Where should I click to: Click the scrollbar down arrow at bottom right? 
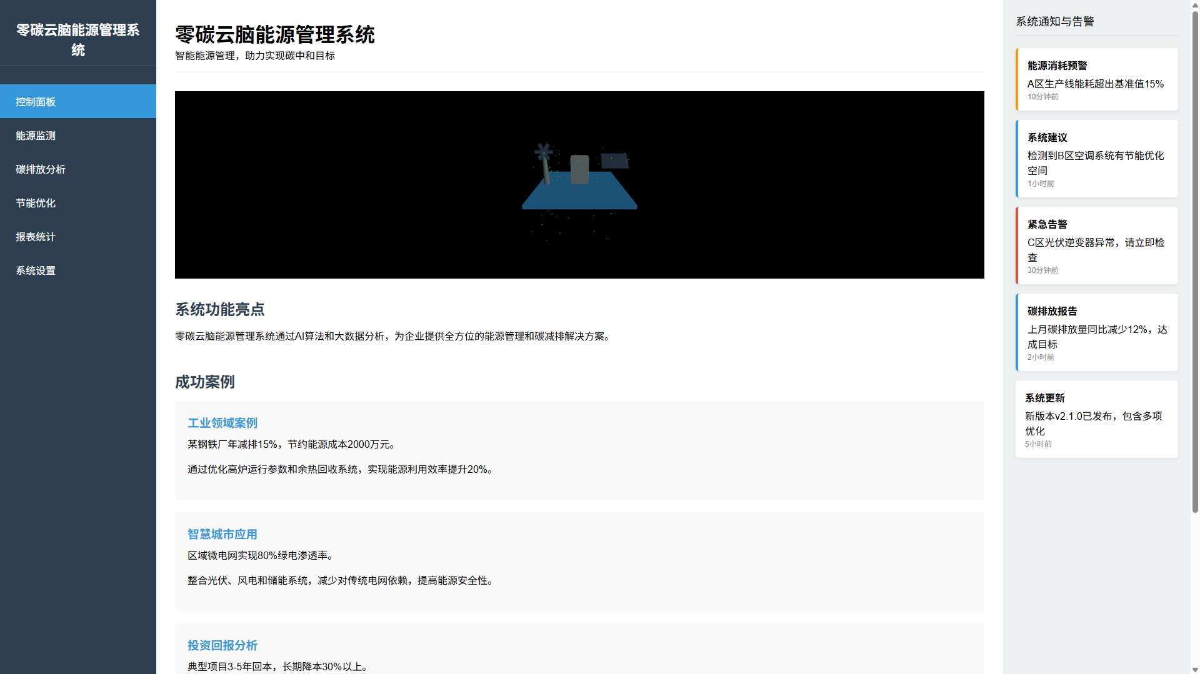coord(1195,669)
